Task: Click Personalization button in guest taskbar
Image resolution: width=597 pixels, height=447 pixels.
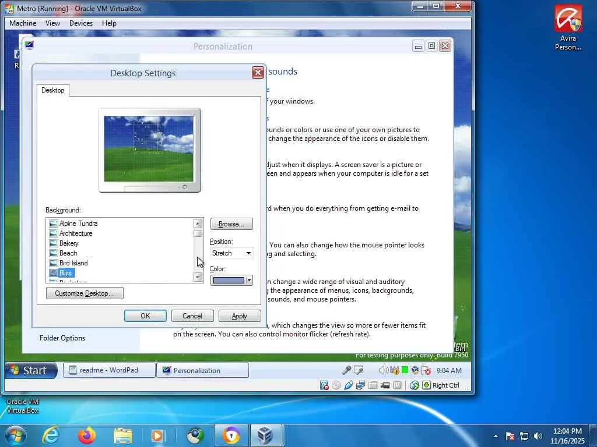Action: 202,370
